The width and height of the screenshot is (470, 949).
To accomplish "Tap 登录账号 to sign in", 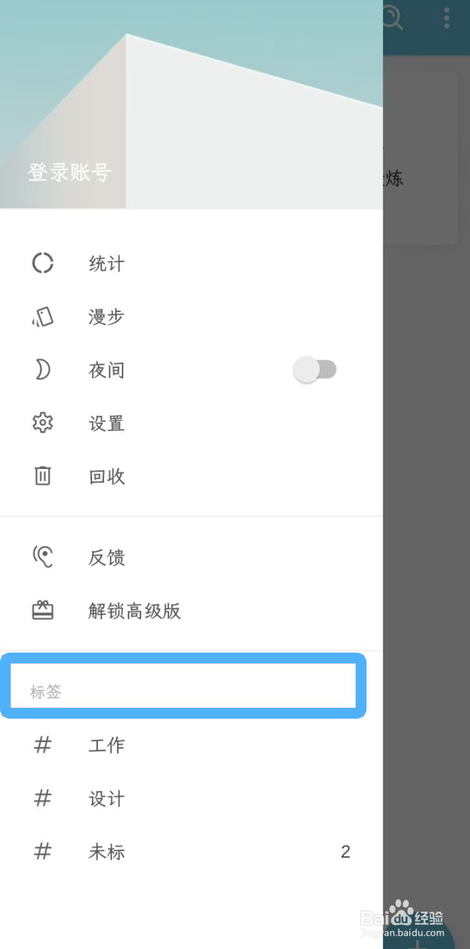I will pos(69,172).
